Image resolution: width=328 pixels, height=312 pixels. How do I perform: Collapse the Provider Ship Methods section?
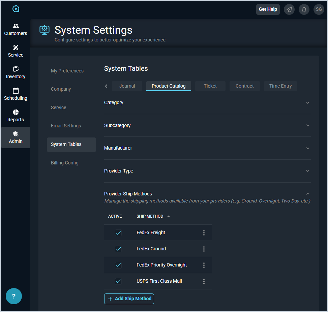(307, 194)
